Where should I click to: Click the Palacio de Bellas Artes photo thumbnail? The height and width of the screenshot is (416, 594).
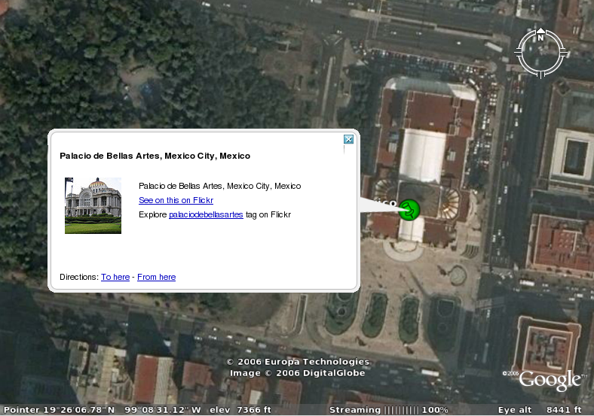(93, 205)
